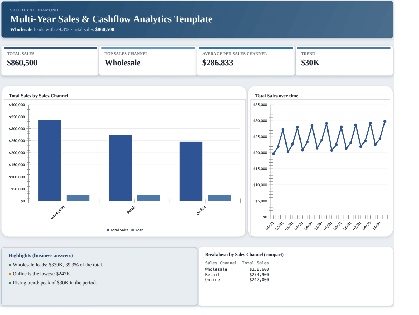Click the Retail row in breakdown table
419x315 pixels.
tap(237, 275)
